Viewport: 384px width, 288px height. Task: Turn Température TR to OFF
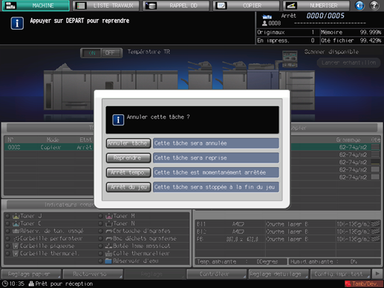[111, 53]
